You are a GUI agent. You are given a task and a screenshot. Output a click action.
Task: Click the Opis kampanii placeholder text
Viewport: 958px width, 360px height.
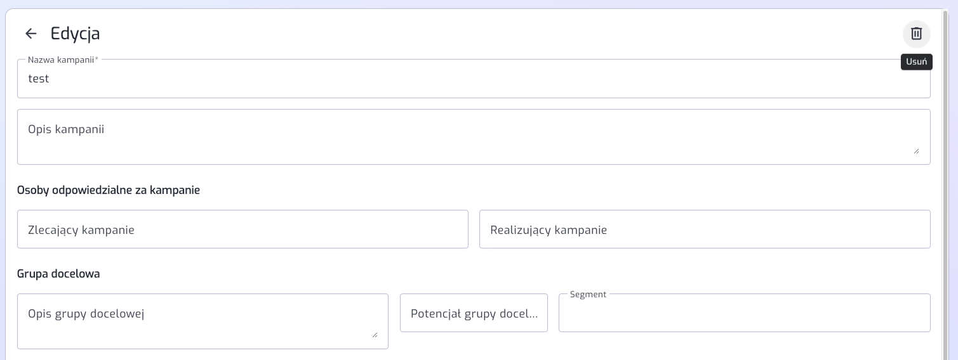pos(66,129)
